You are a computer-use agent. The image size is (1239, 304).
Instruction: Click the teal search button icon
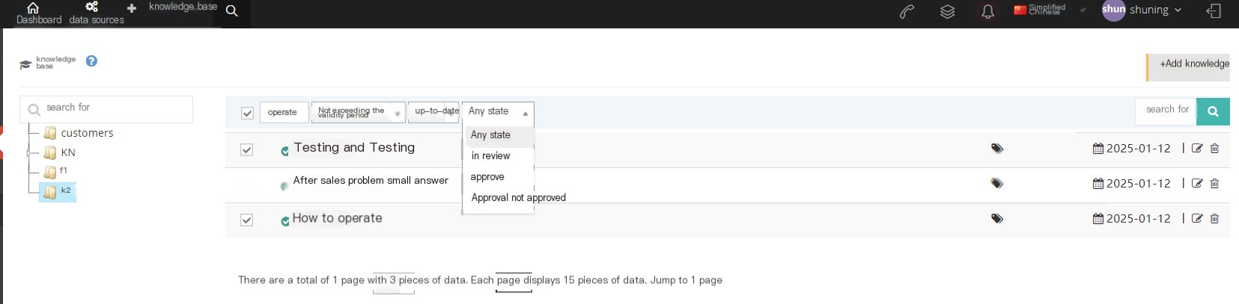tap(1213, 111)
